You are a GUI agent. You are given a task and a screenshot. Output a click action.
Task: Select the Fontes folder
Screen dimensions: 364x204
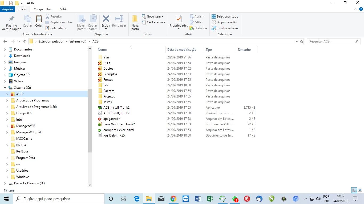[108, 80]
